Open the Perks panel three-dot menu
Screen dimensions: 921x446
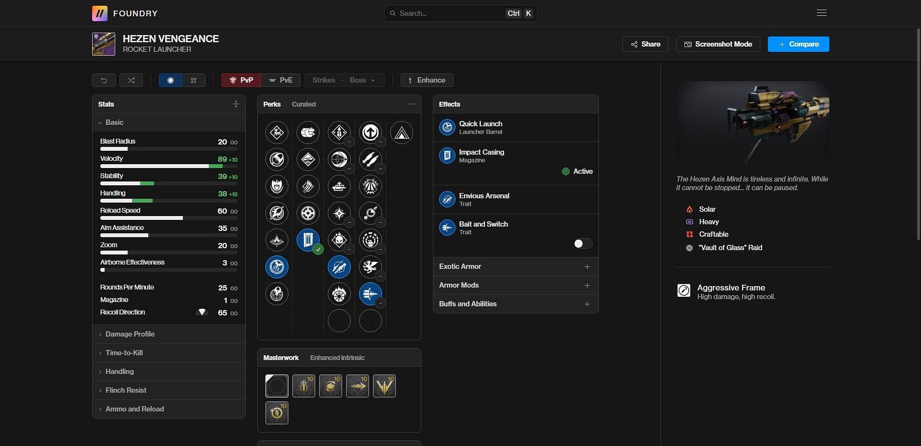pos(411,104)
